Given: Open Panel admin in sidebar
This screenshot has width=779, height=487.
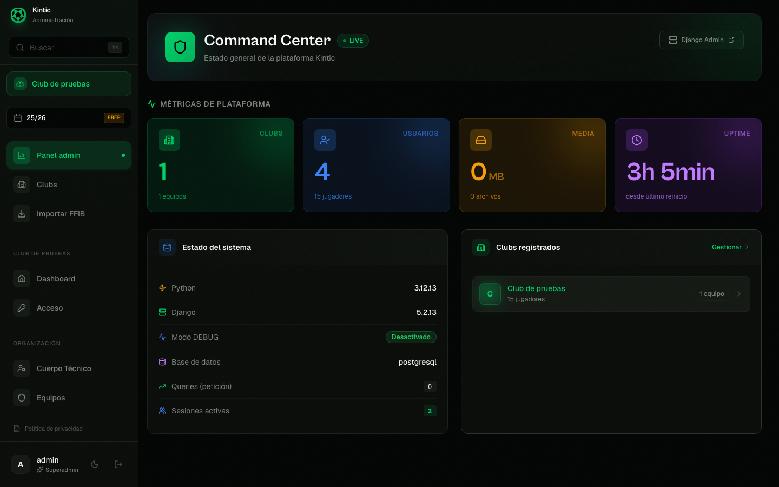Looking at the screenshot, I should pos(69,155).
